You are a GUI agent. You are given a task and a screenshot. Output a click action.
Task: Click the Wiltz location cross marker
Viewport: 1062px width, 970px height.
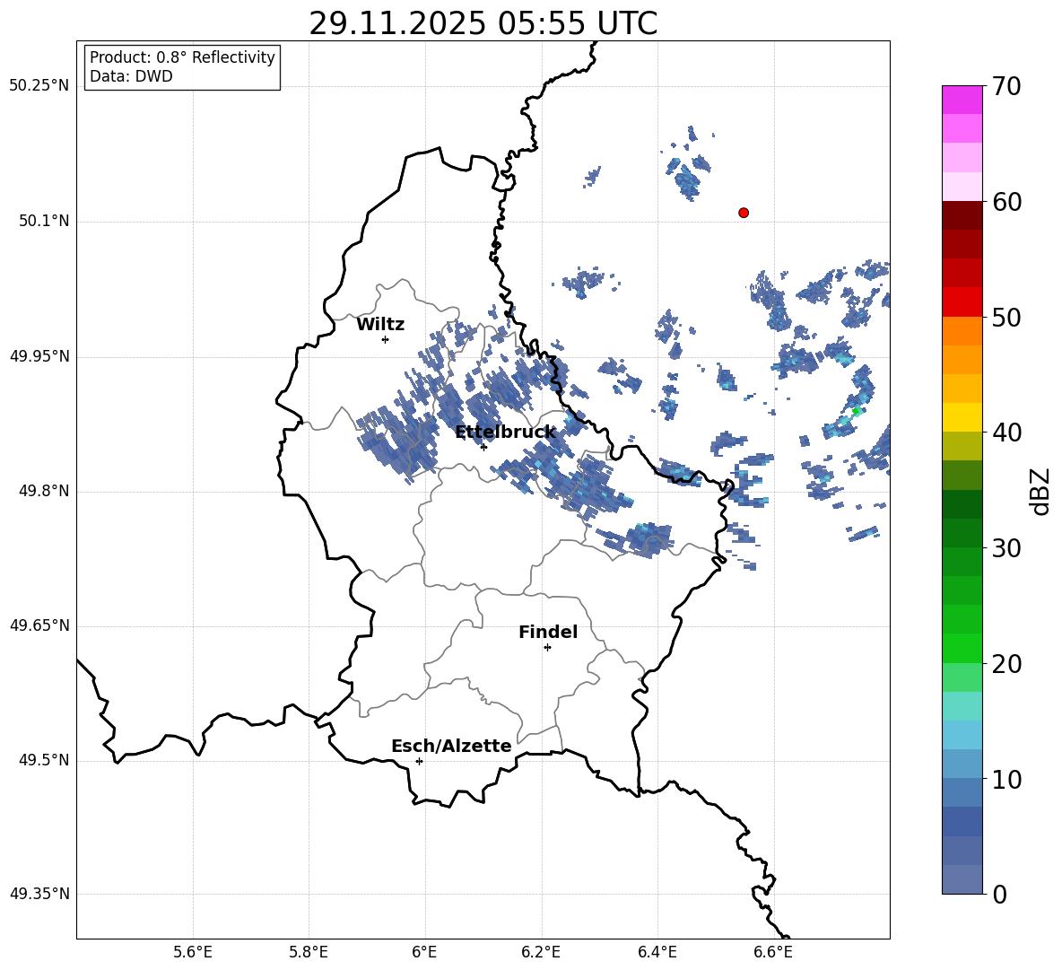tap(386, 339)
